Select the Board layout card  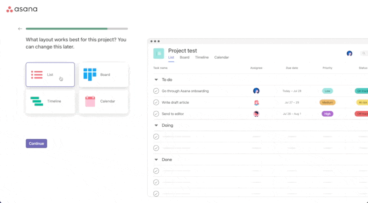coord(103,74)
